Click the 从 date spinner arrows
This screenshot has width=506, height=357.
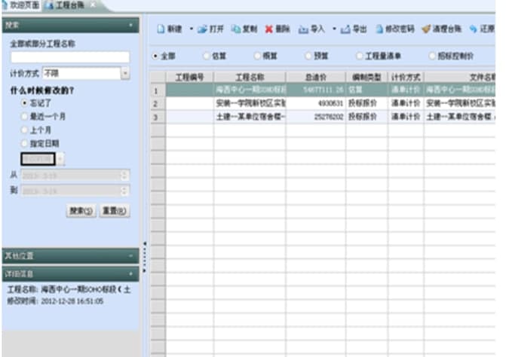124,175
